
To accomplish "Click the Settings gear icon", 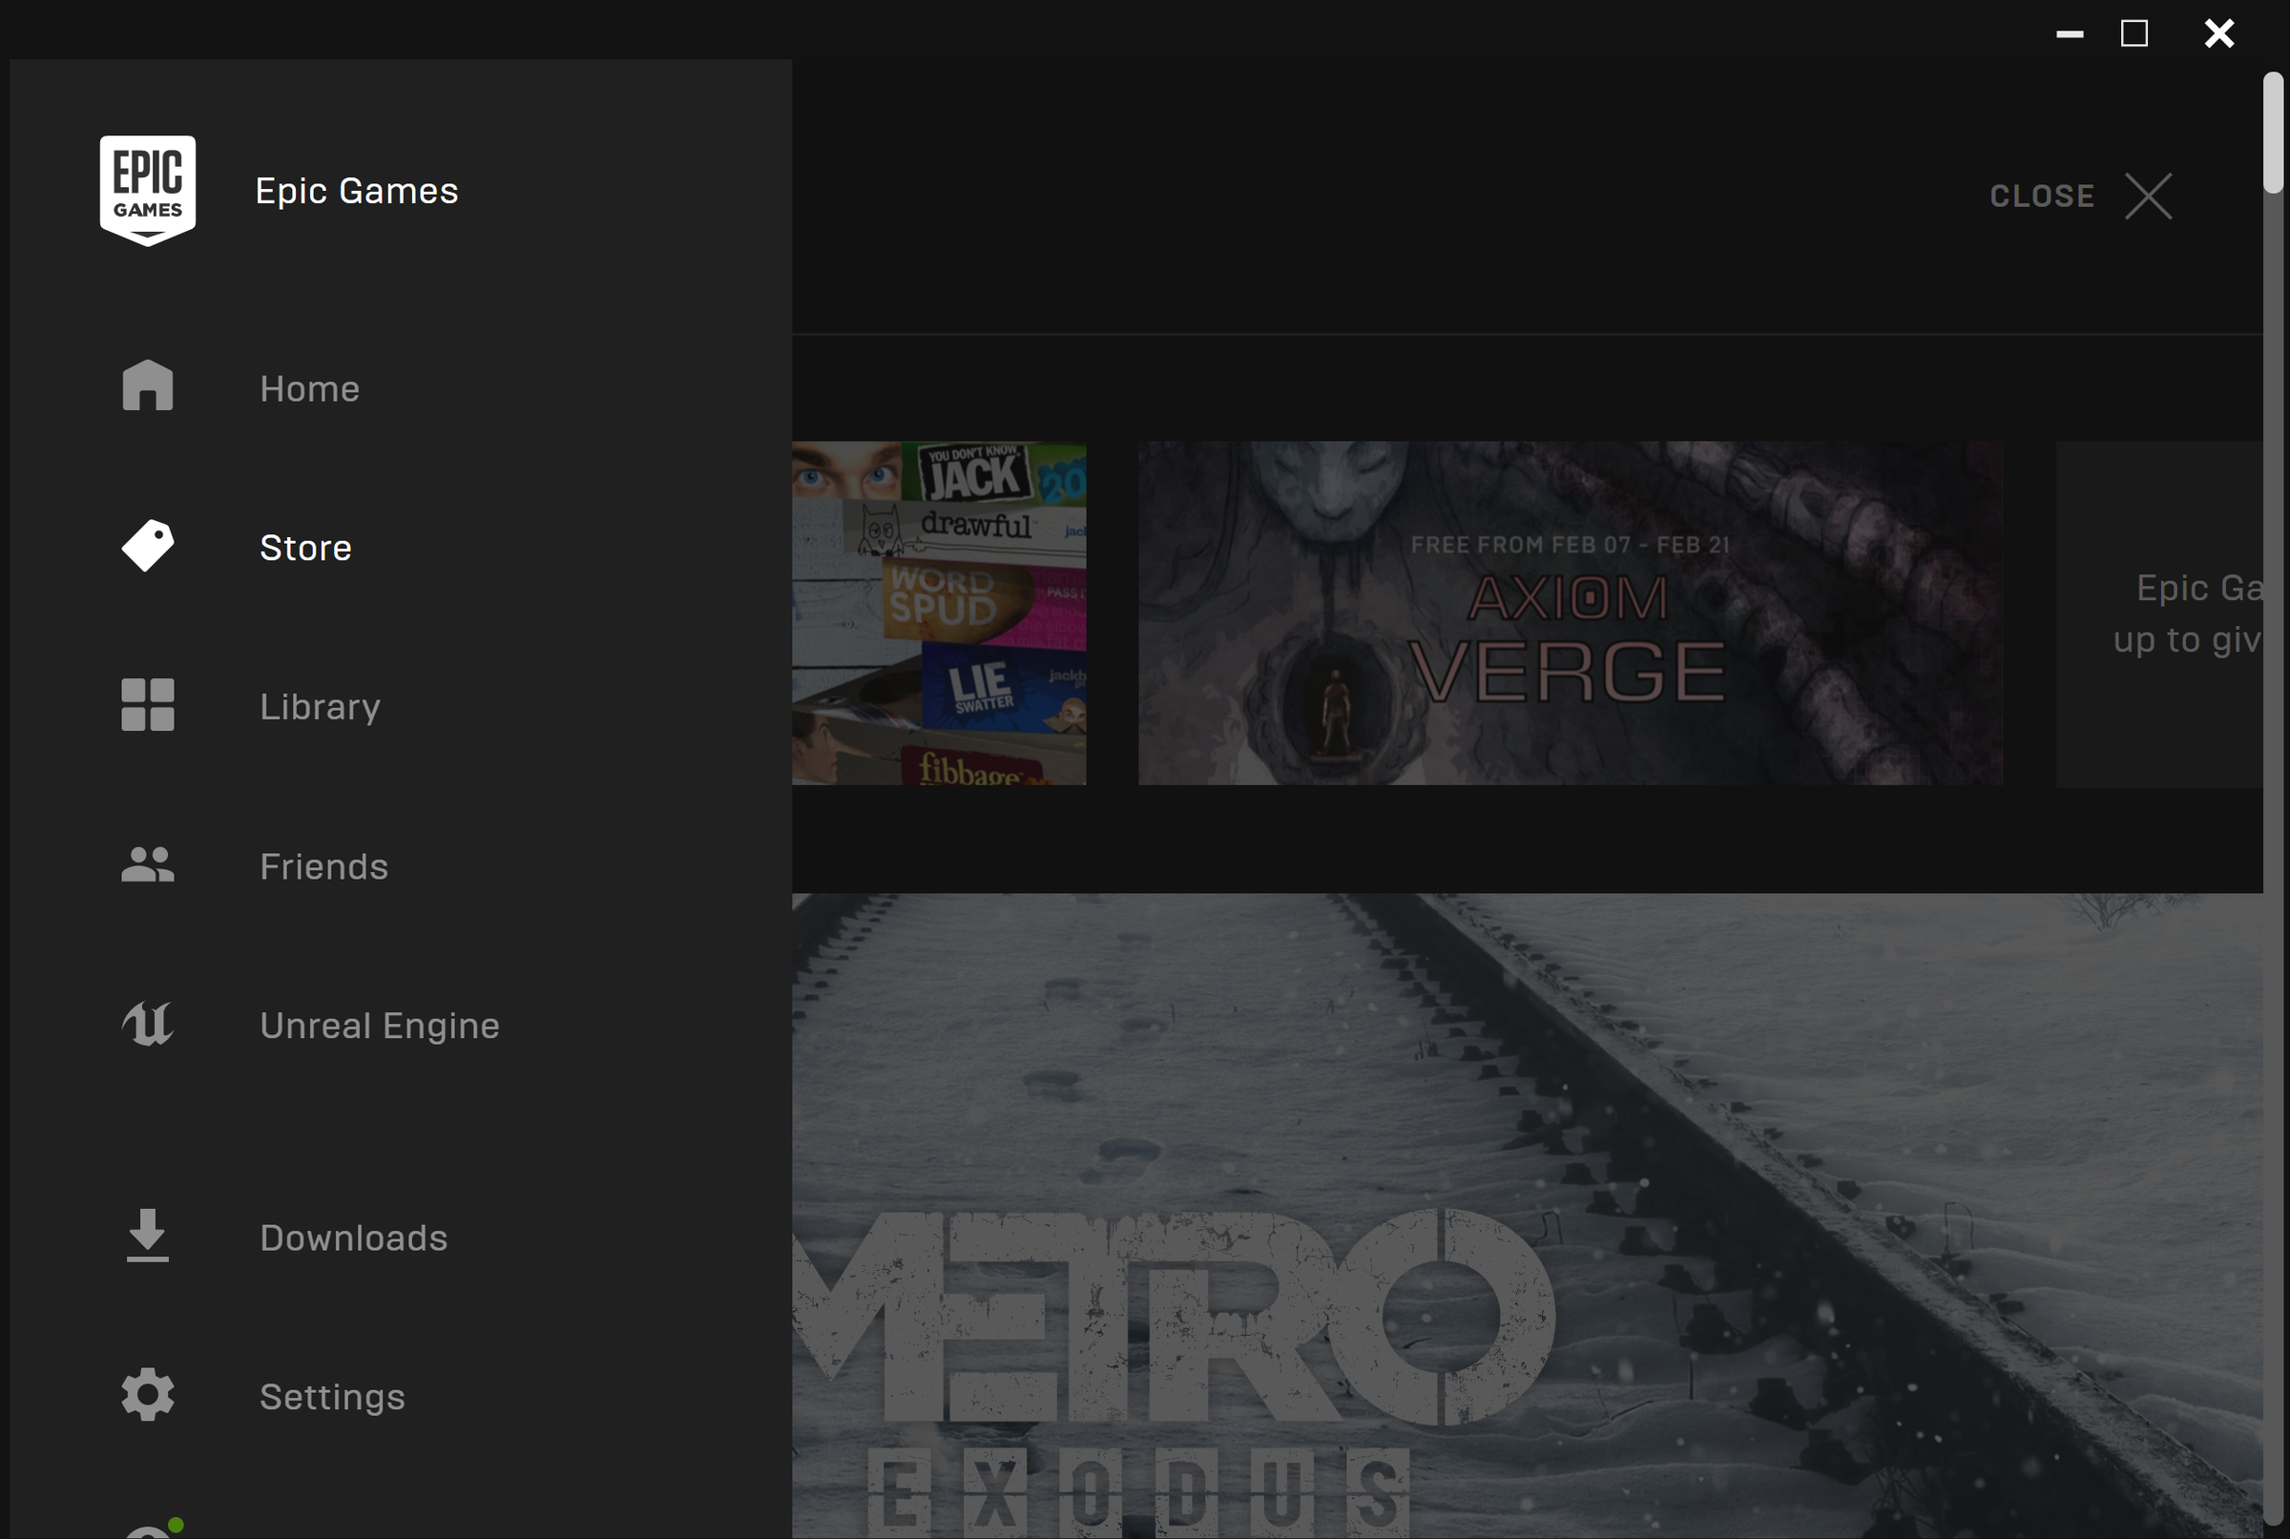I will pyautogui.click(x=147, y=1395).
